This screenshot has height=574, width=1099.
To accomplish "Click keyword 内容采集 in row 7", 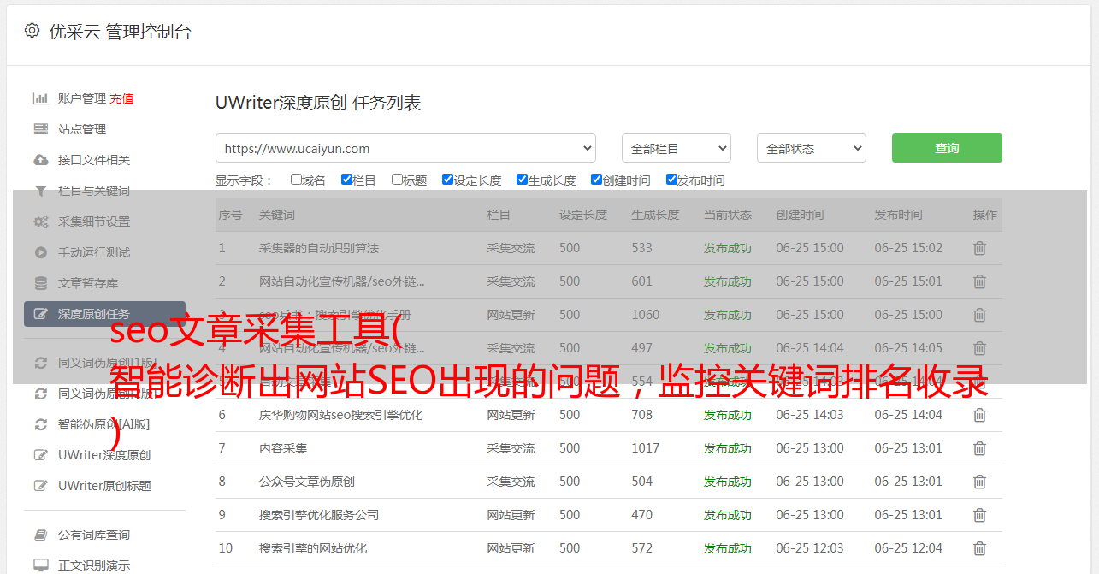I will coord(283,448).
